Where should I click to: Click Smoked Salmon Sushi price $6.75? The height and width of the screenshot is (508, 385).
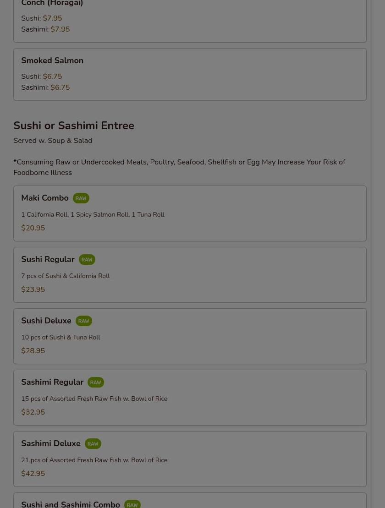point(52,76)
